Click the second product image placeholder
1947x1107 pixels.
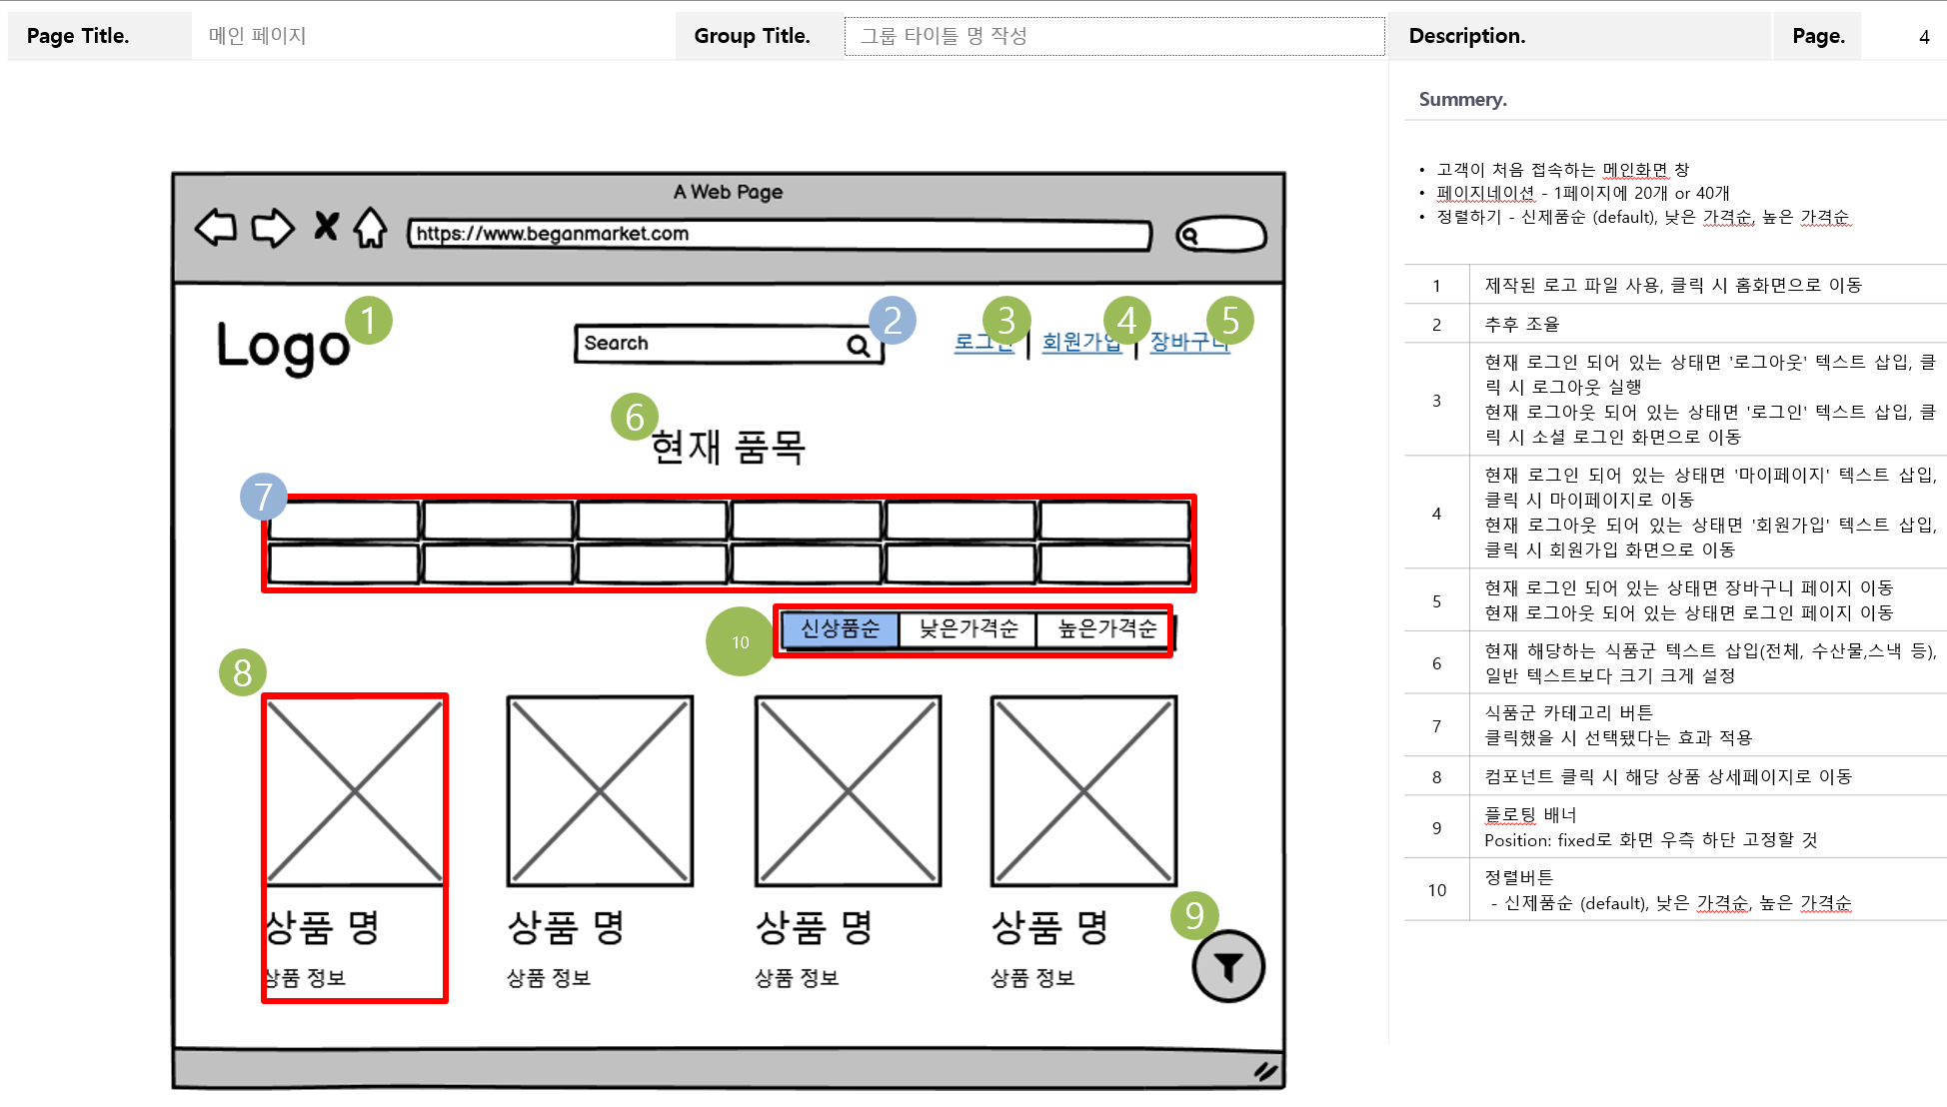(600, 791)
